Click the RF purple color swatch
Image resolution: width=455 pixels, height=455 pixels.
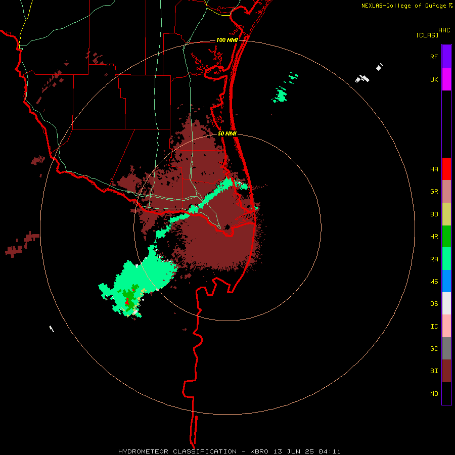coord(446,56)
